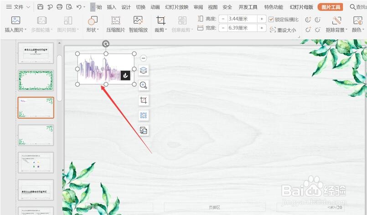Switch to the 审阅 tab
The height and width of the screenshot is (215, 367).
[198, 7]
